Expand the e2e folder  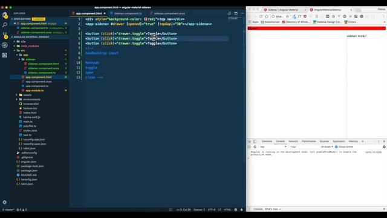pyautogui.click(x=23, y=42)
